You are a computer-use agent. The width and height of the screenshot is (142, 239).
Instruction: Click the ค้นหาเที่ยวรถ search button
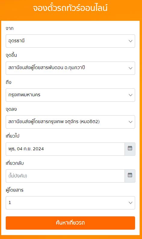click(x=70, y=223)
